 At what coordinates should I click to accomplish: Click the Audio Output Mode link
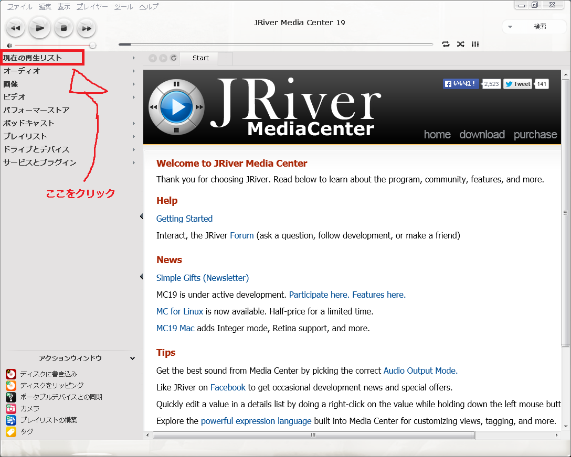point(420,371)
